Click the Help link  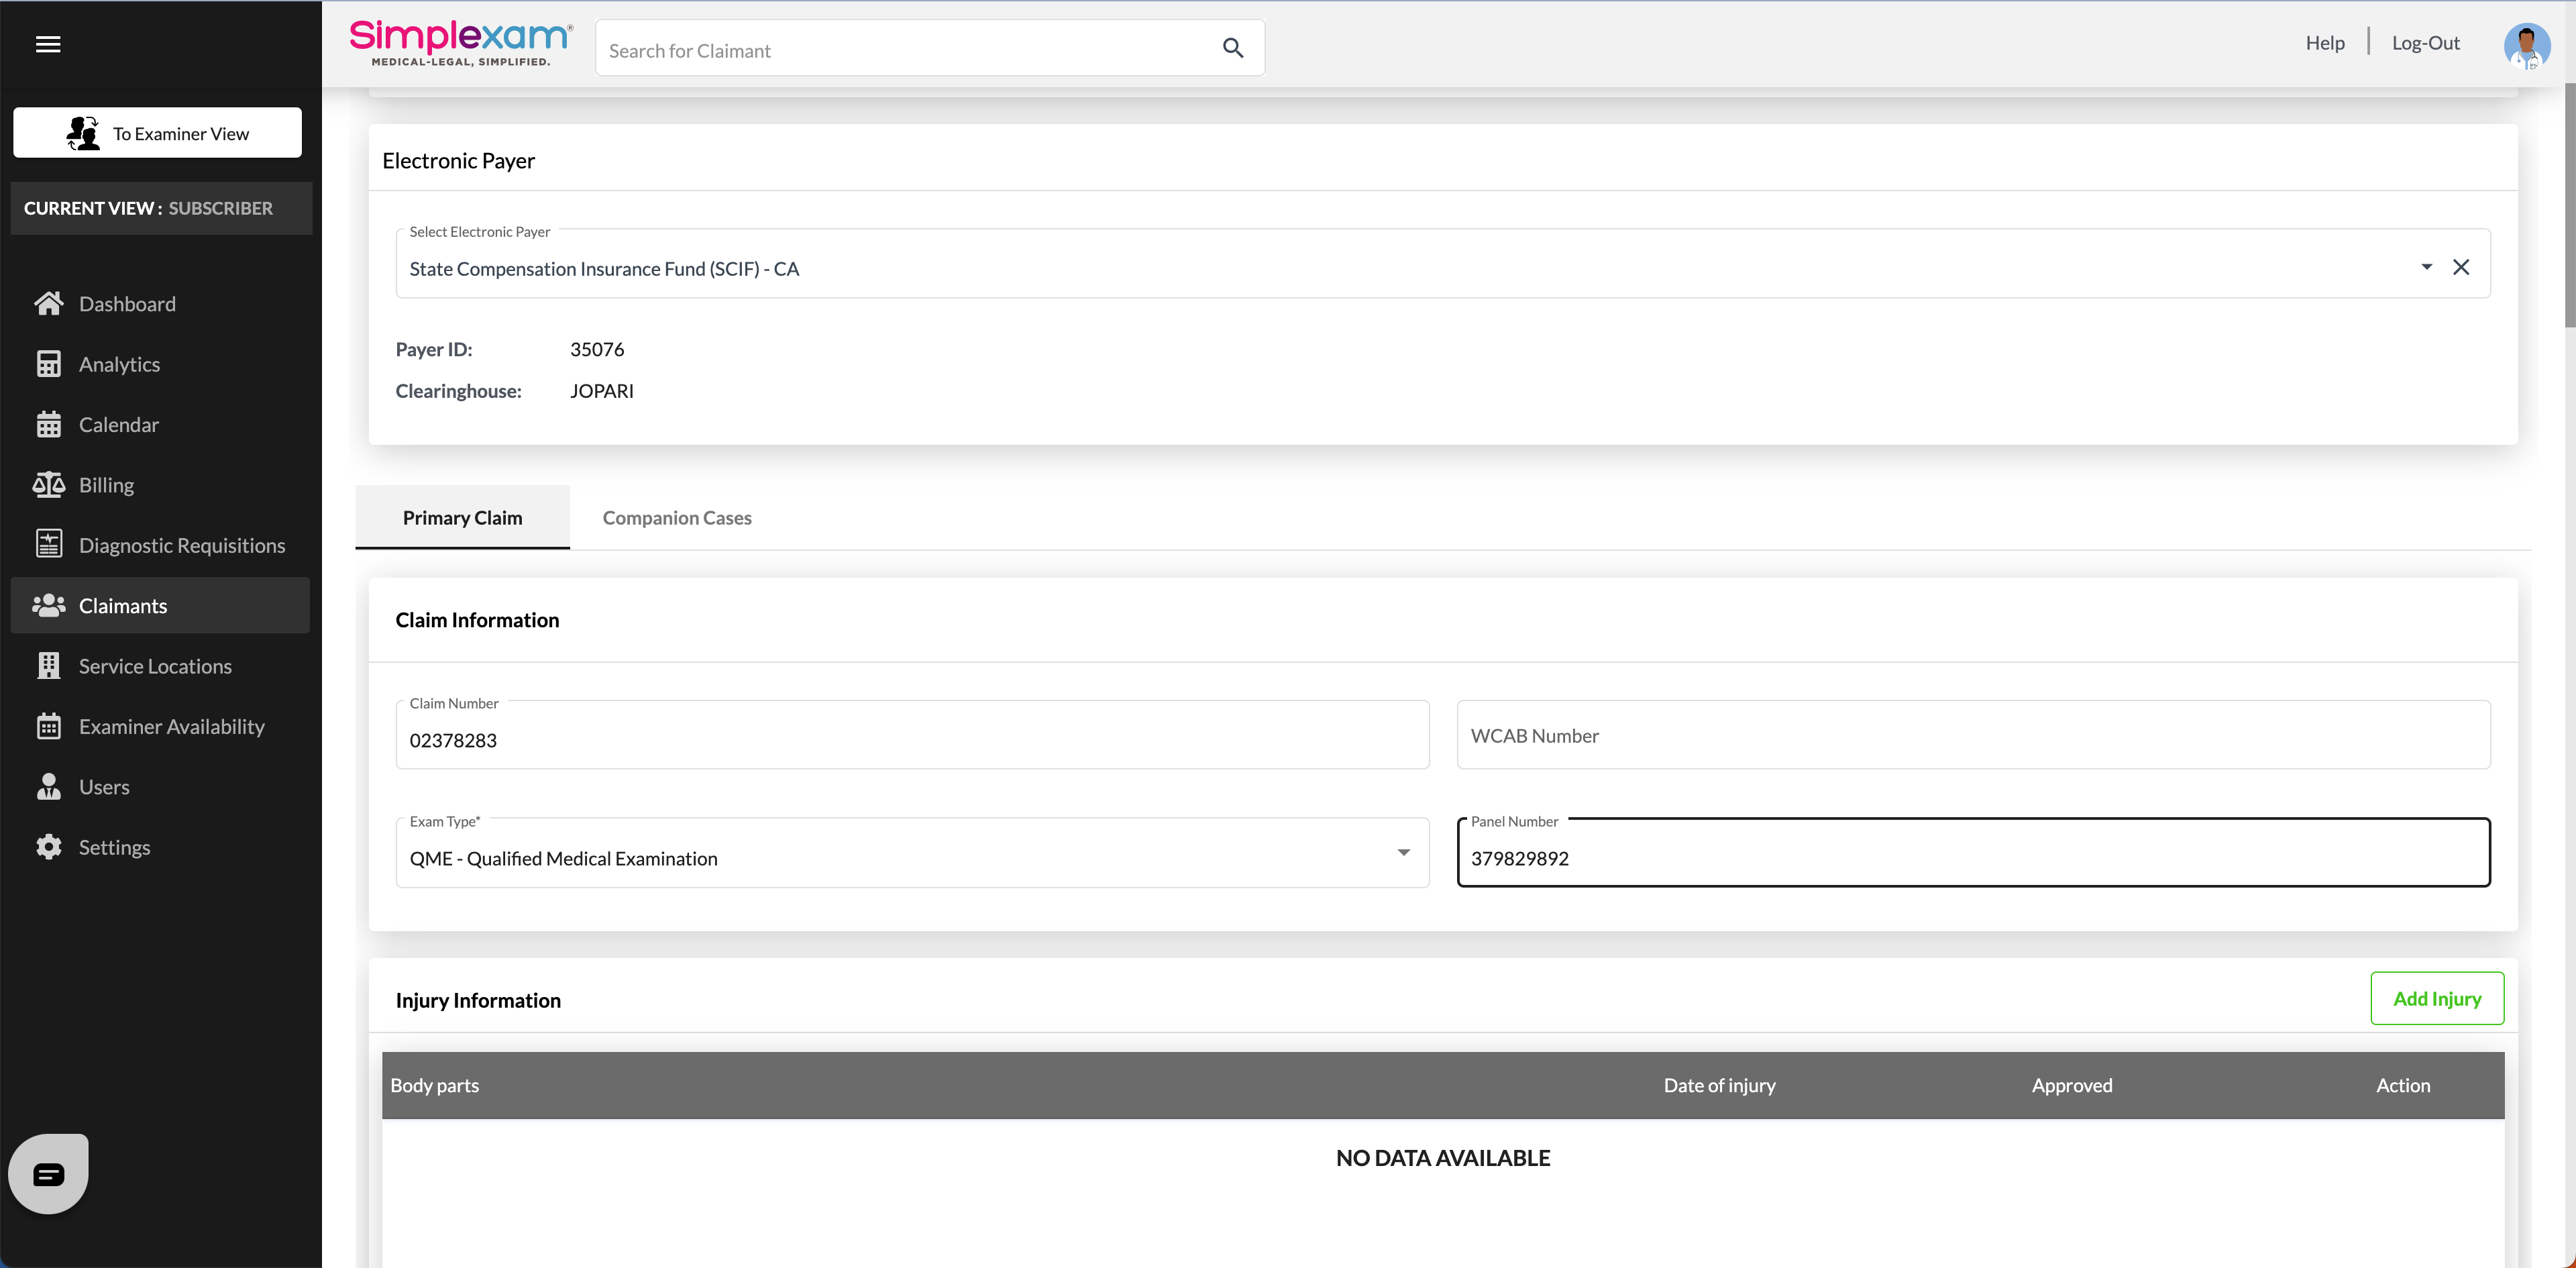[2324, 43]
